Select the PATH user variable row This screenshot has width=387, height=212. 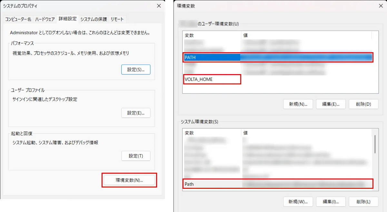click(x=278, y=57)
